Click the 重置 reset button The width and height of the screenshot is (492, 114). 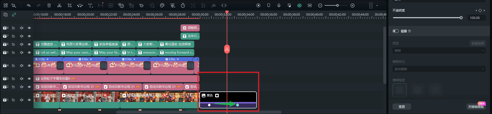[402, 107]
